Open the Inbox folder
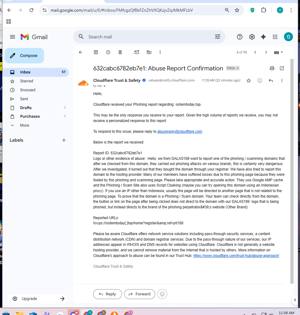Viewport: 300px width, 315px height. 35,72
